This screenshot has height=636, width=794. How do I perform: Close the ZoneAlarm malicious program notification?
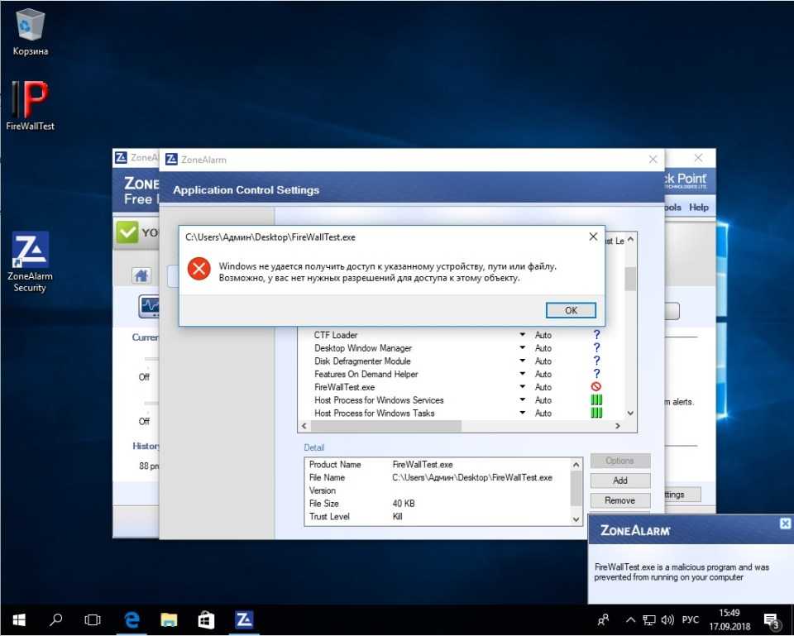[785, 524]
